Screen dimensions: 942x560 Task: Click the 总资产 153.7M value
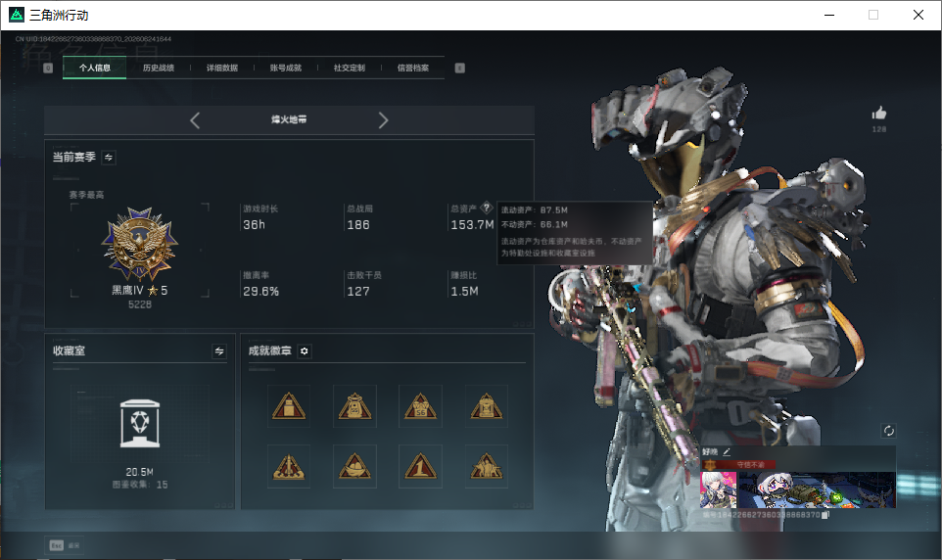[472, 225]
